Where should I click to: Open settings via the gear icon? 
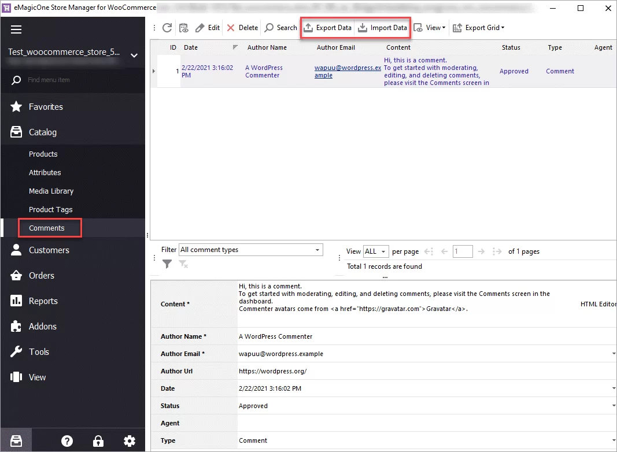click(x=130, y=440)
